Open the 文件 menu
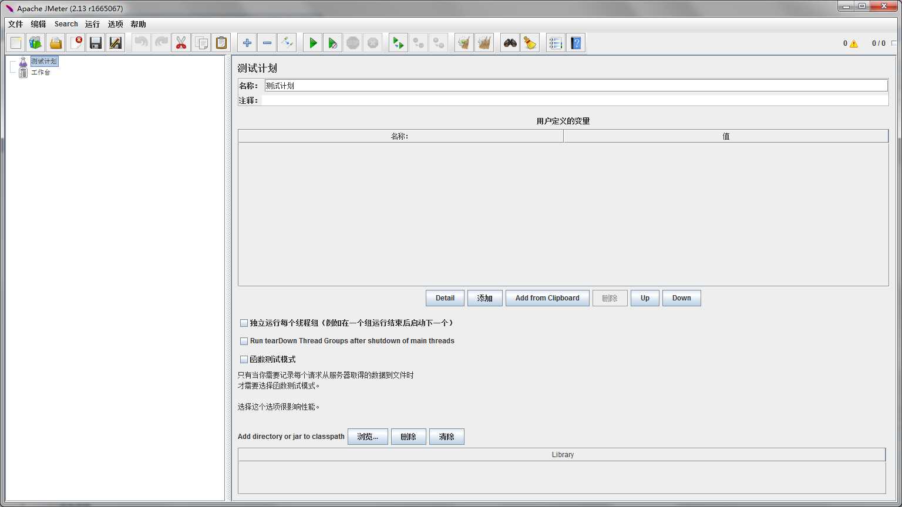 tap(15, 24)
